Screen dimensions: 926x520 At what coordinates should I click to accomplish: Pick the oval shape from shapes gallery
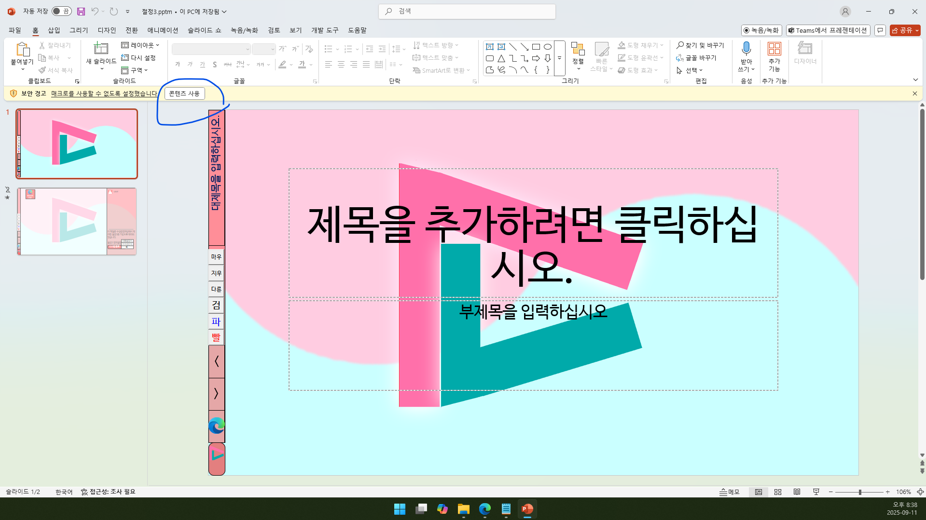[548, 47]
